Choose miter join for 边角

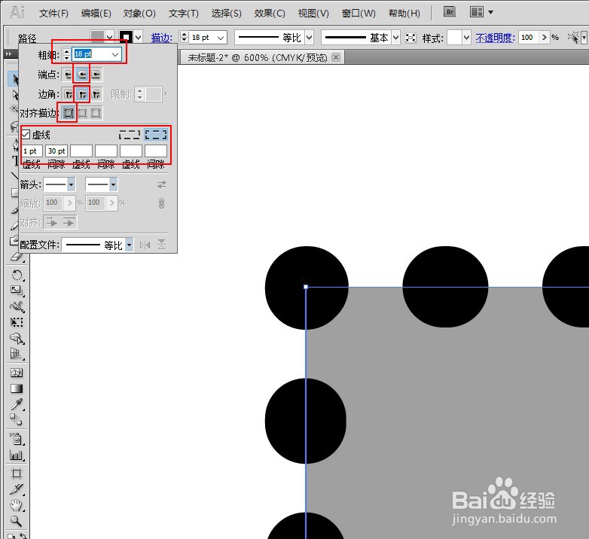coord(68,94)
